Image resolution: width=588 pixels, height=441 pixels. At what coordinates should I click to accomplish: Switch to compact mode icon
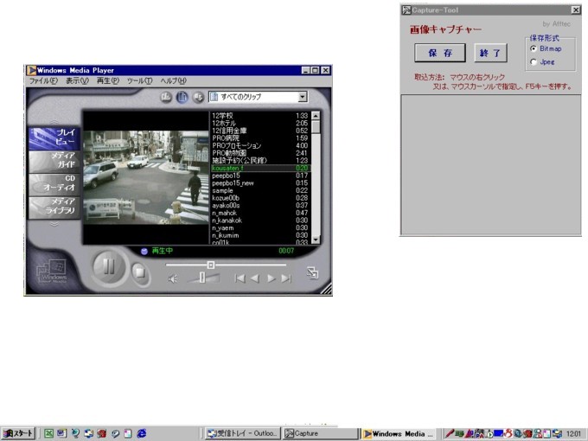coord(312,273)
